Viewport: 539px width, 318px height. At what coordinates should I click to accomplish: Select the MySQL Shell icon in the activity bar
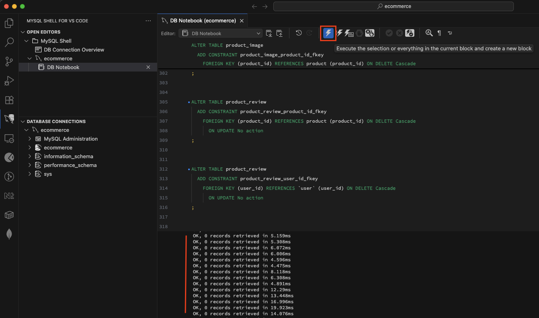(9, 119)
